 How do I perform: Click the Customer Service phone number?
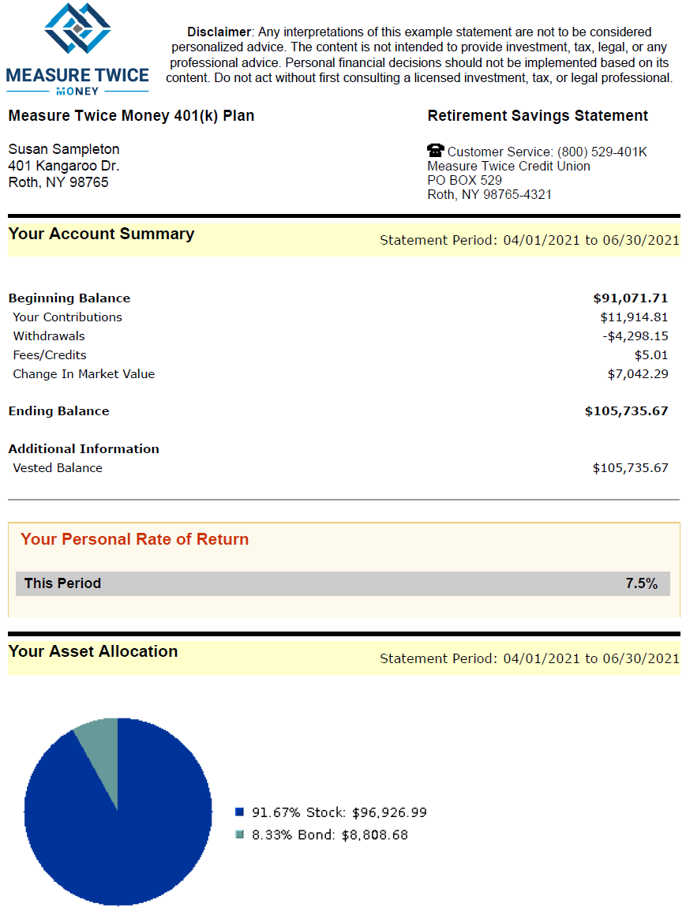tap(602, 152)
